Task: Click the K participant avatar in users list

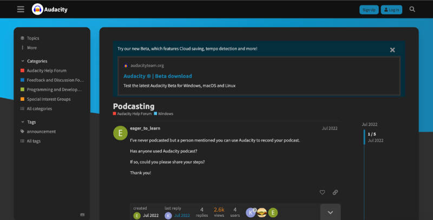Action: click(x=251, y=212)
